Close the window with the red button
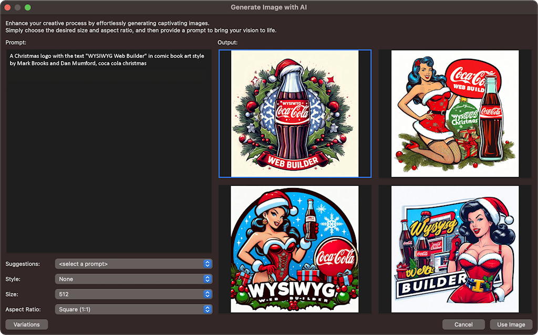 click(7, 7)
